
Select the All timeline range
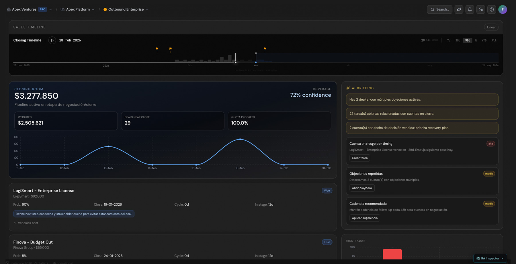coord(494,40)
